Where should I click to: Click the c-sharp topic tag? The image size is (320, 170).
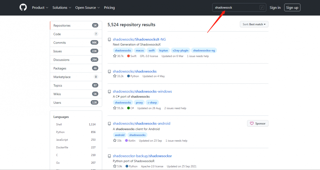(x=152, y=103)
